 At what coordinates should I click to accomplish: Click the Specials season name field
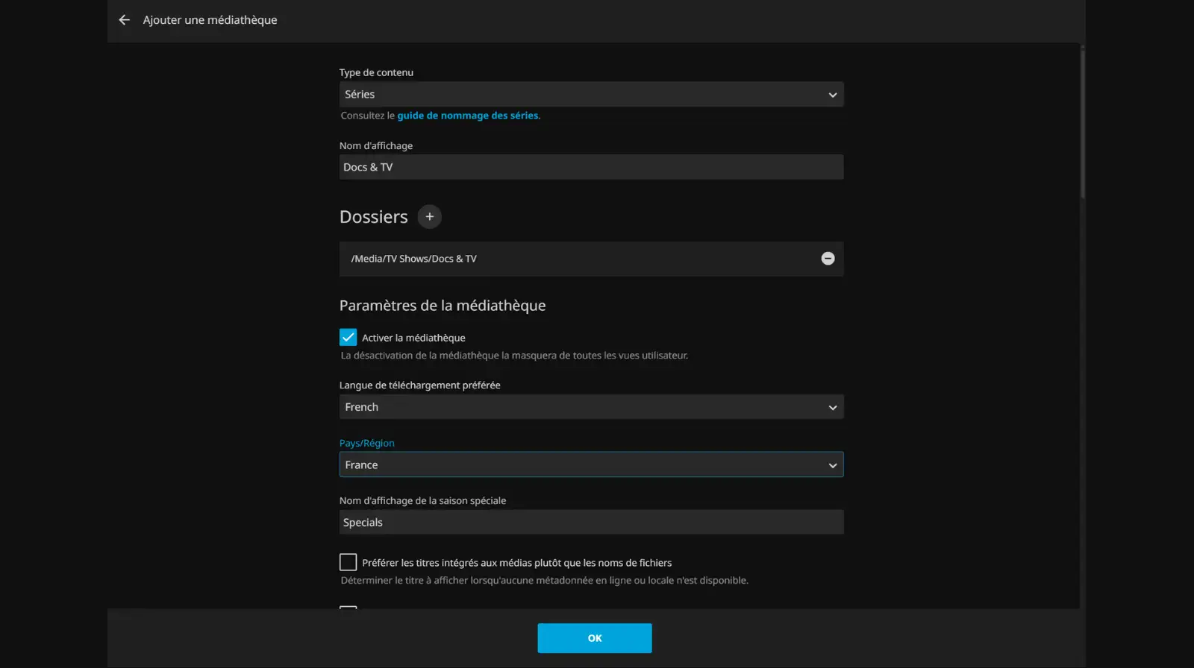pyautogui.click(x=591, y=523)
